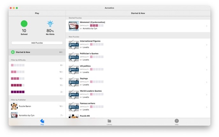The width and height of the screenshot is (219, 137).
Task: Click the difficulty squares of Mmmmm! puzzle
Action: pos(97,25)
